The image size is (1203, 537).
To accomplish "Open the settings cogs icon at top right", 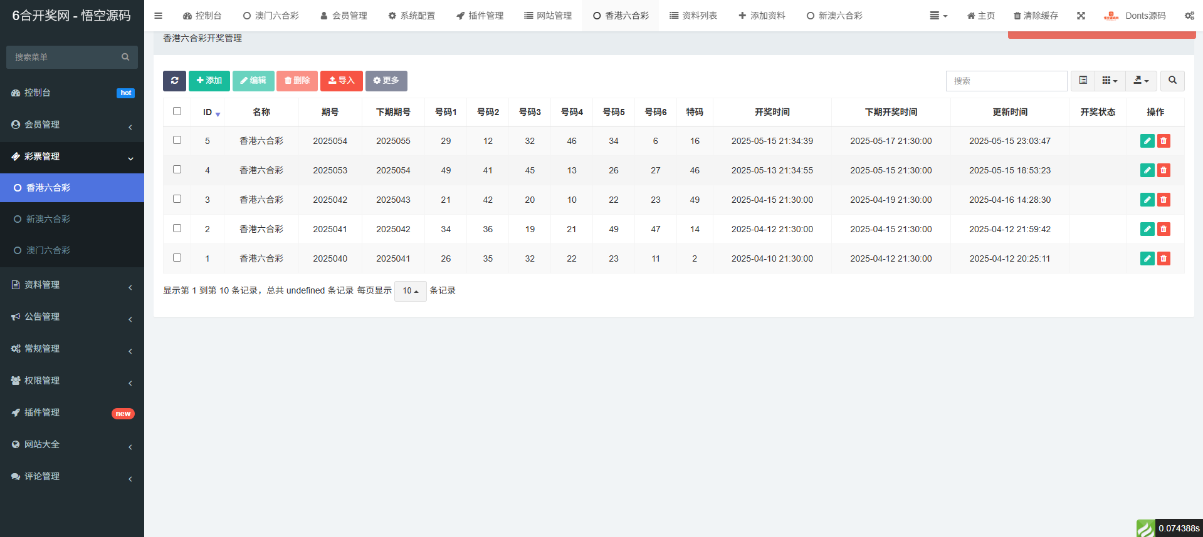I will (x=1189, y=16).
